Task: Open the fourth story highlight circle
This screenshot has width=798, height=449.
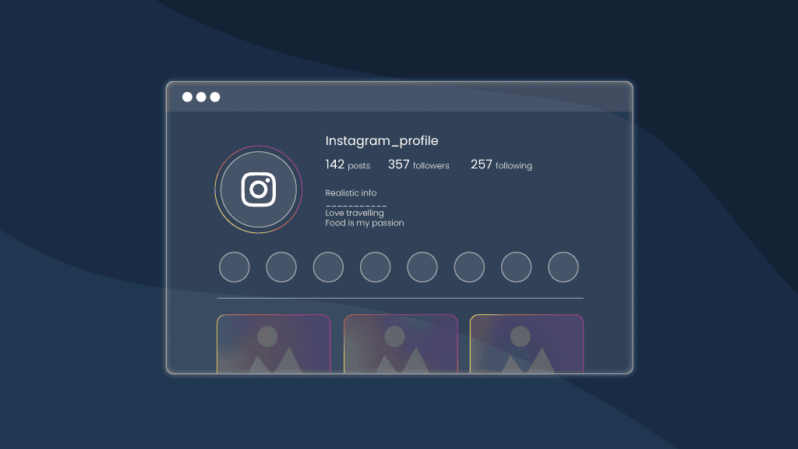Action: click(x=375, y=267)
